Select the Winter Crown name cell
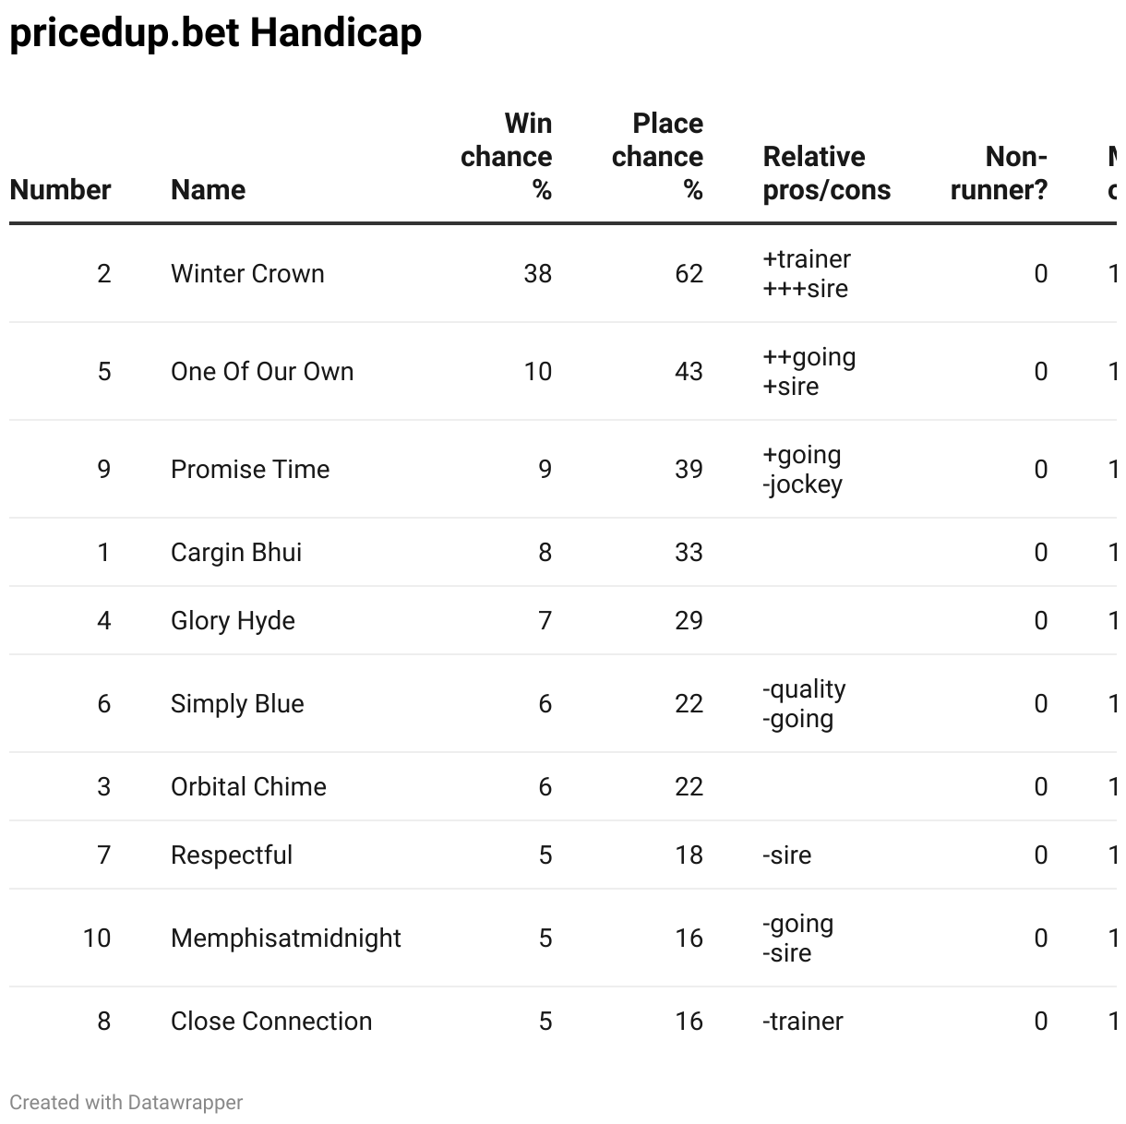 (247, 274)
